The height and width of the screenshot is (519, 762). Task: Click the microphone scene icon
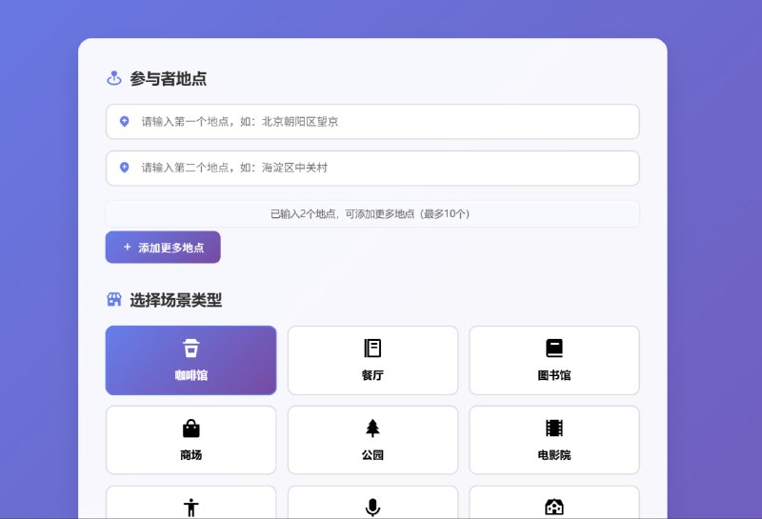(372, 508)
